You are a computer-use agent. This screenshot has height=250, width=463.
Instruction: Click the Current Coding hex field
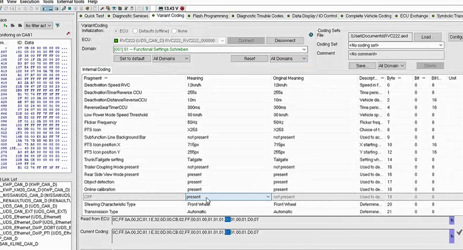point(280,236)
